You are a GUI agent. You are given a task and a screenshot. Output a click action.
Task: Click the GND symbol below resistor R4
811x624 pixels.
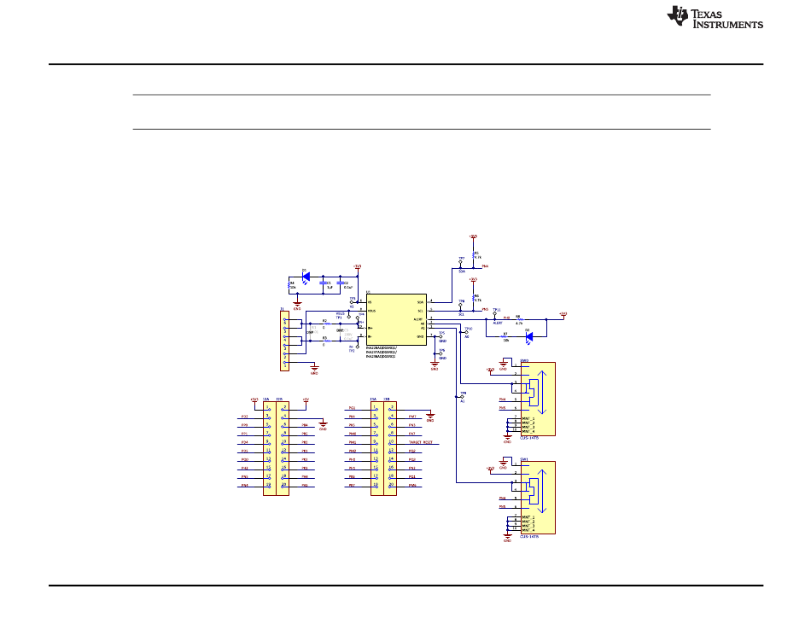[x=297, y=305]
